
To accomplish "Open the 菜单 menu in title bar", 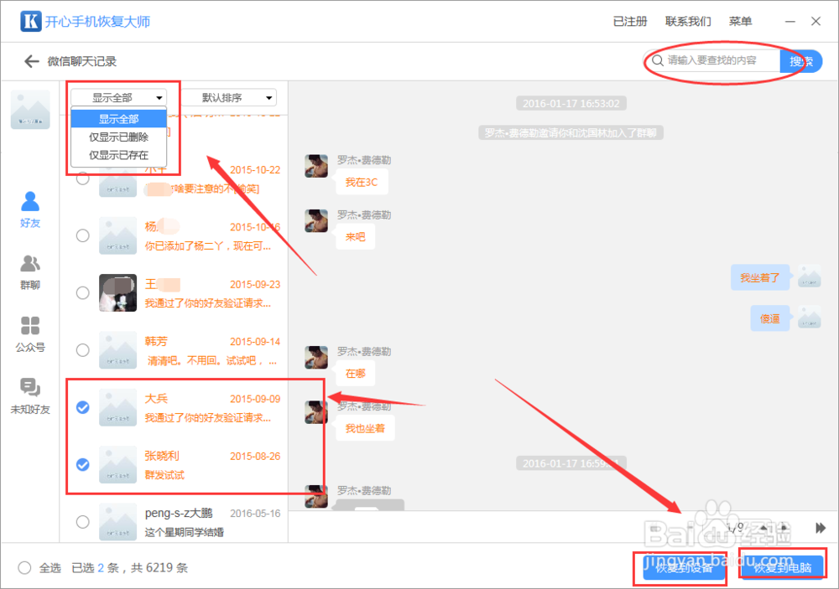I will [741, 22].
